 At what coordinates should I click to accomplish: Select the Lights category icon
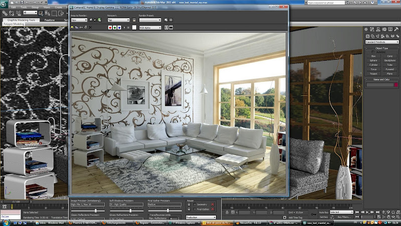[x=378, y=36]
